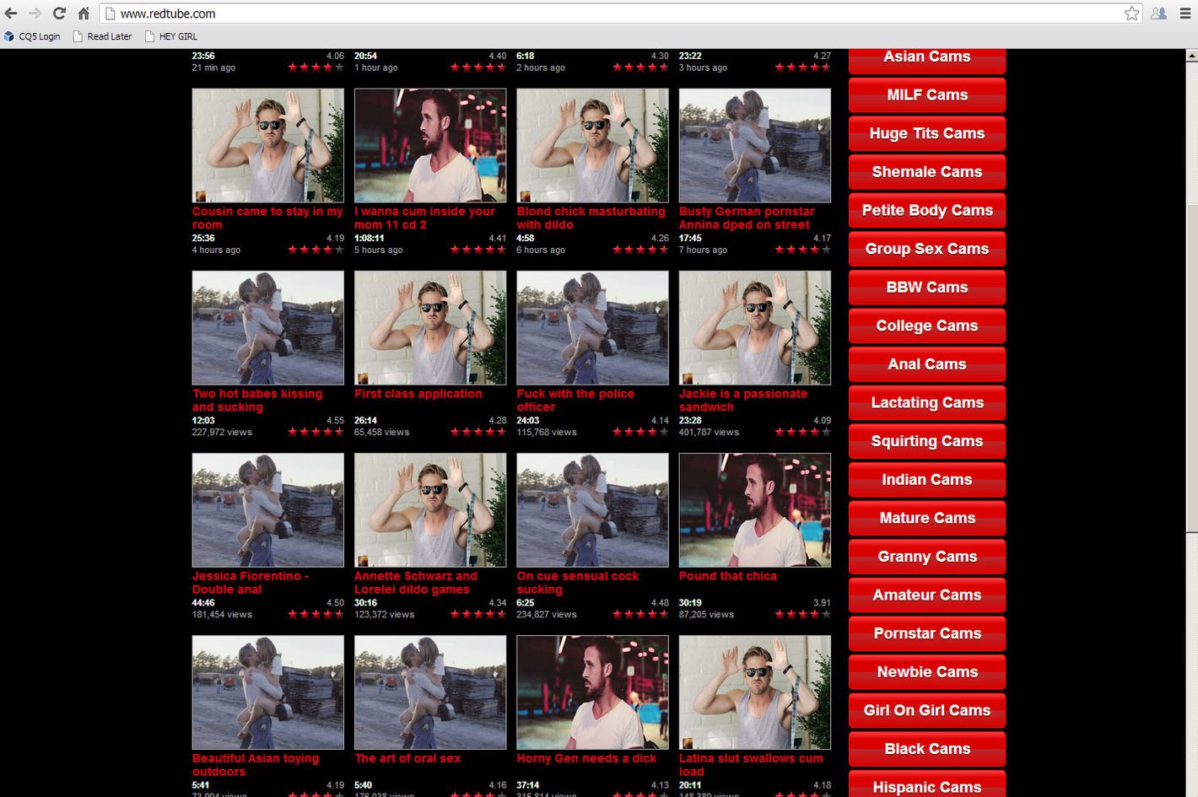1198x797 pixels.
Task: Click the Mature Cams sidebar button
Action: (926, 518)
